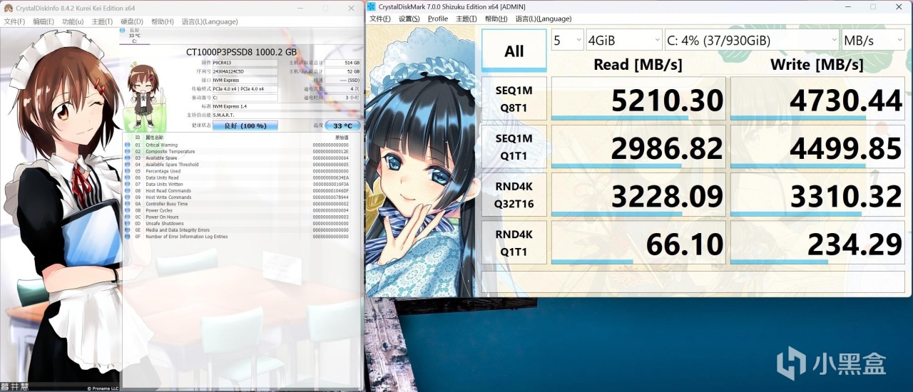
Task: Select the C: drive status tab in CrystalDiskInfo
Action: click(134, 36)
